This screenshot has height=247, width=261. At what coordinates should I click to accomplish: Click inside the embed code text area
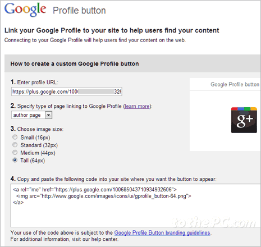tap(136, 205)
